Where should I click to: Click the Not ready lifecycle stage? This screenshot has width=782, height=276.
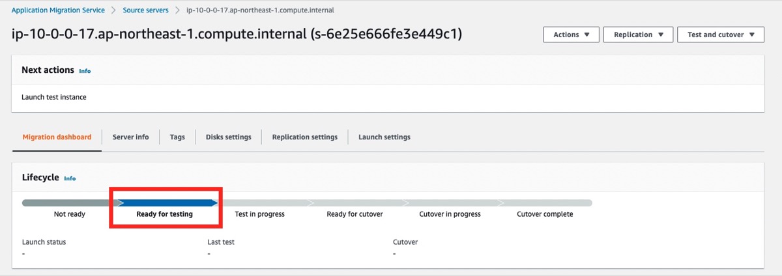point(69,214)
